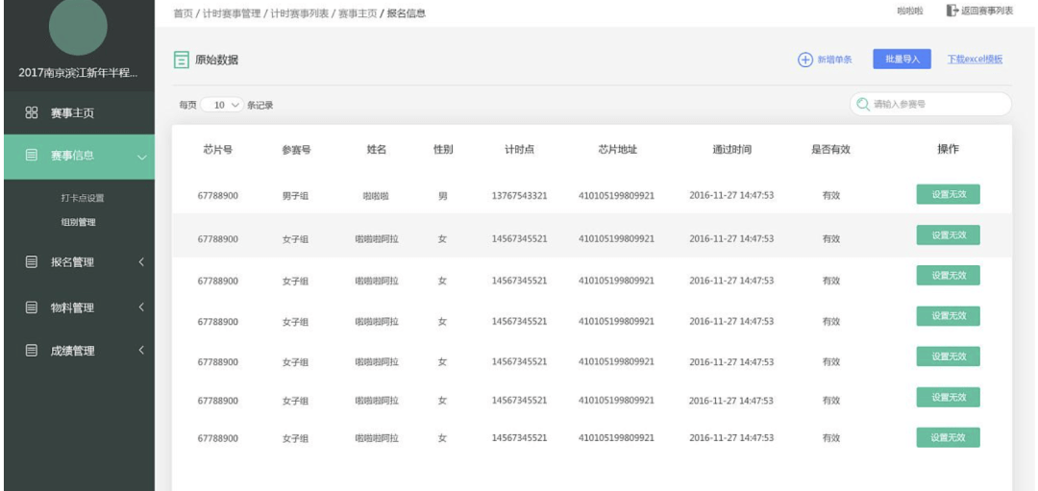Click the 返回赛事列表 exit icon

coord(952,11)
